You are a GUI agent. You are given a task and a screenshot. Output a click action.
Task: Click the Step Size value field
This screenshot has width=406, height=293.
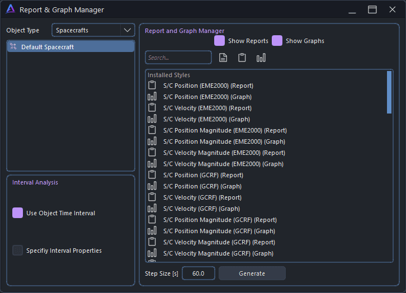199,273
